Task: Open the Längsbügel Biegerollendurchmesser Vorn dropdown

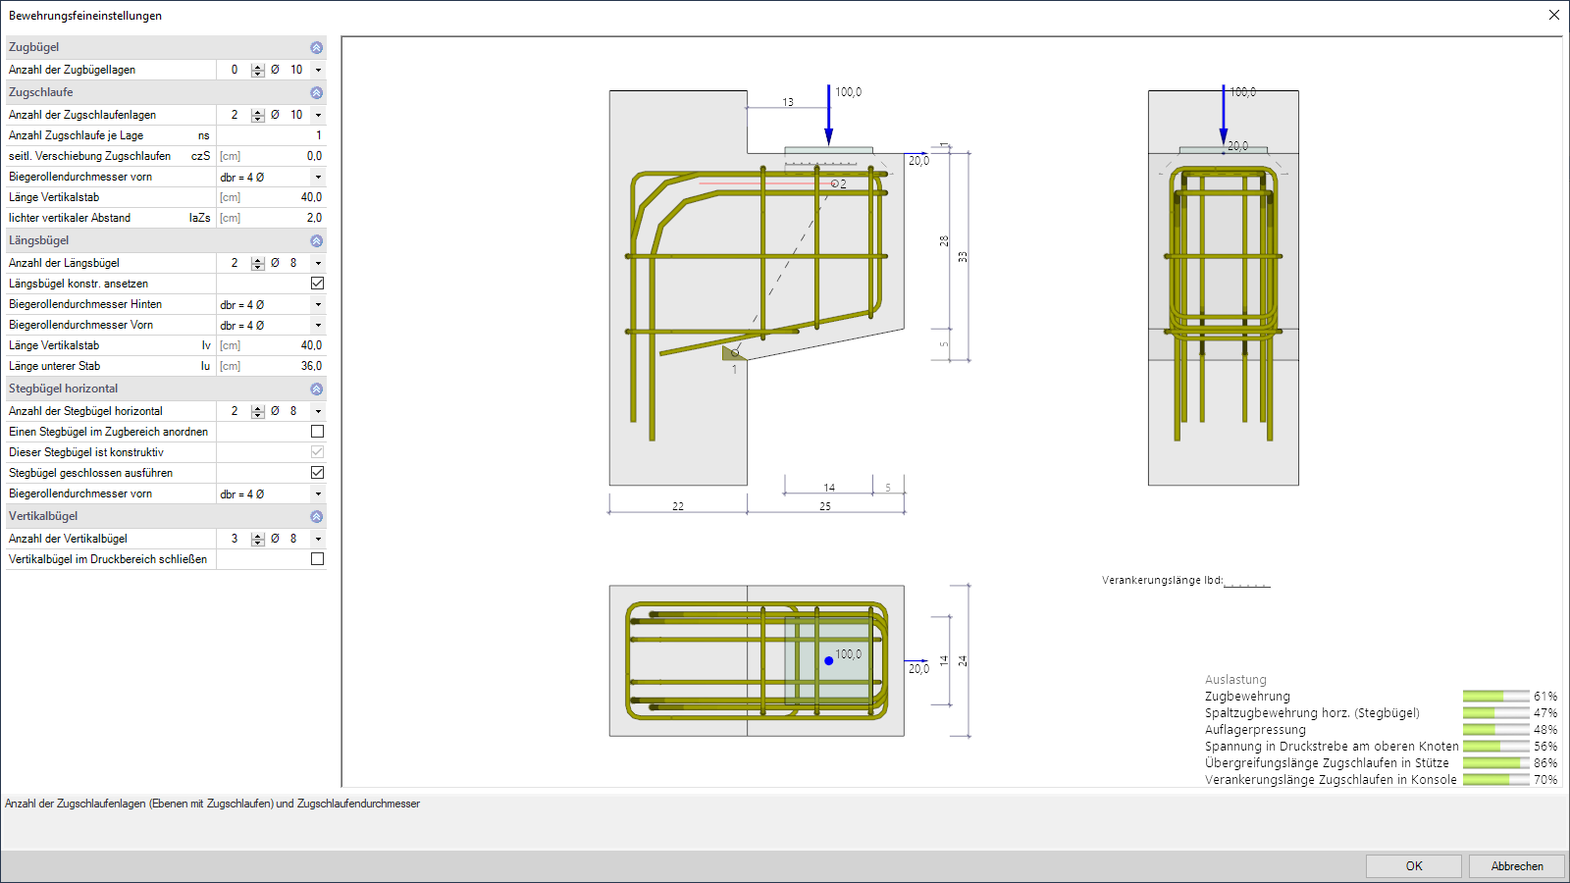Action: click(318, 326)
